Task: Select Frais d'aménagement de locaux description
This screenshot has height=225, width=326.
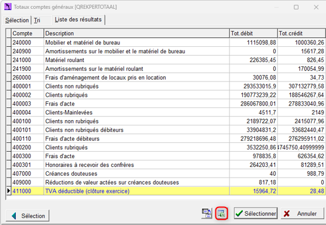Action: click(x=136, y=77)
